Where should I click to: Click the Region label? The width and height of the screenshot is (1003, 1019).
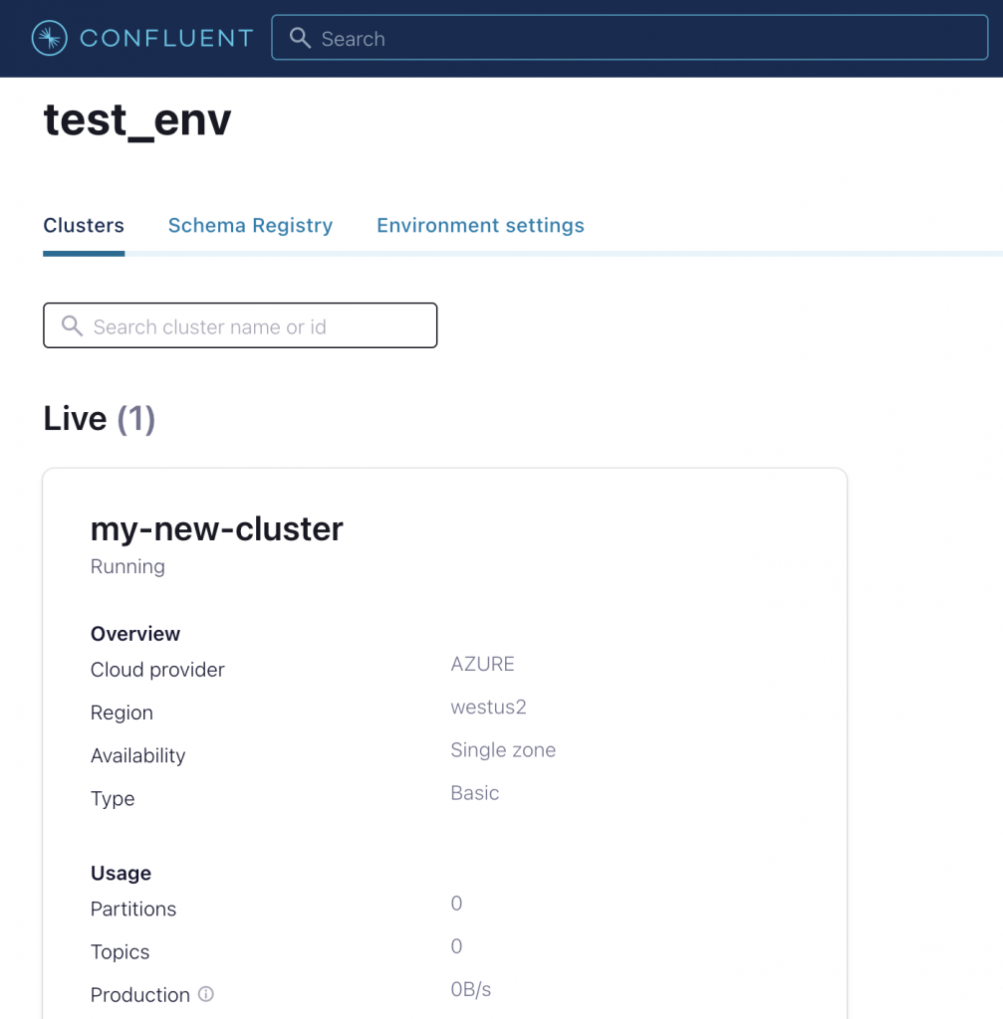point(122,713)
